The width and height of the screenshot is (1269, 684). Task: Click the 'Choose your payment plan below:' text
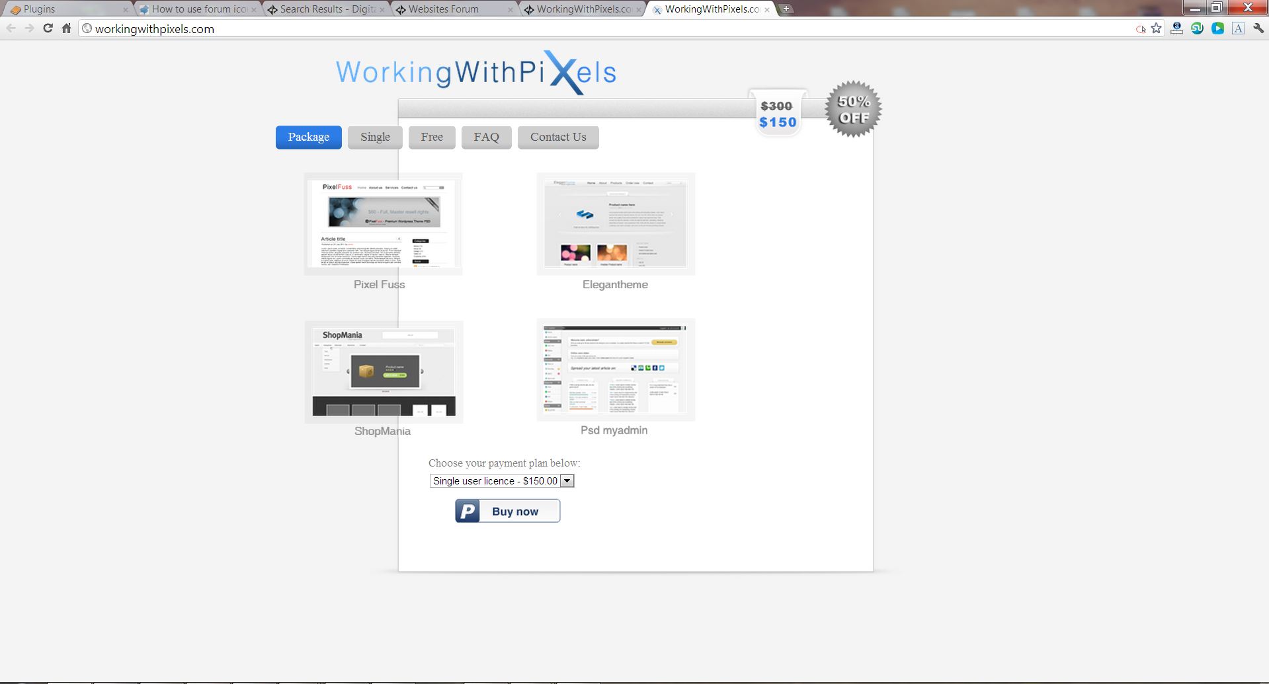tap(504, 463)
